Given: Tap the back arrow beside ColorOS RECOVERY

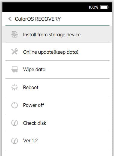Looking at the screenshot, I should pyautogui.click(x=10, y=19).
